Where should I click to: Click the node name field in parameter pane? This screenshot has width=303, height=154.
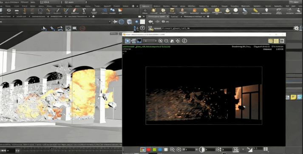(x=227, y=28)
